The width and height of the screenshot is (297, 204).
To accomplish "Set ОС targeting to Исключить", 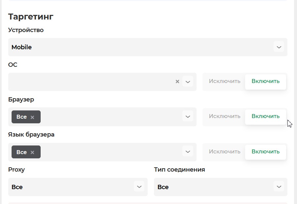I will point(225,81).
